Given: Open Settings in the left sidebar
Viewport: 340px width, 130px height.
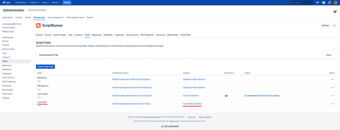Looking at the screenshot, I should [x=6, y=98].
